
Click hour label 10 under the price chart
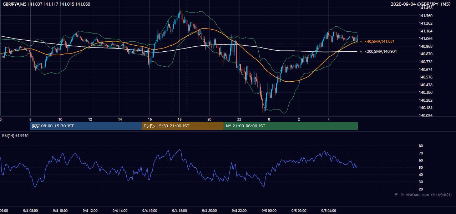tap(60, 119)
